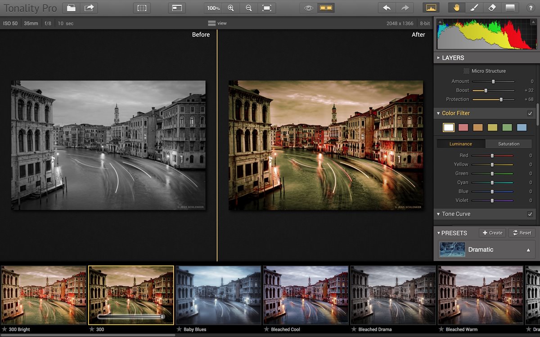Viewport: 540px width, 337px height.
Task: Toggle the presets filmstrip panel icon
Action: coord(142,8)
